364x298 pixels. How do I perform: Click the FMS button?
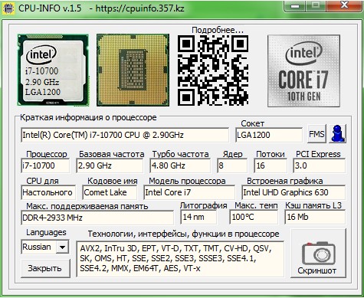[316, 133]
